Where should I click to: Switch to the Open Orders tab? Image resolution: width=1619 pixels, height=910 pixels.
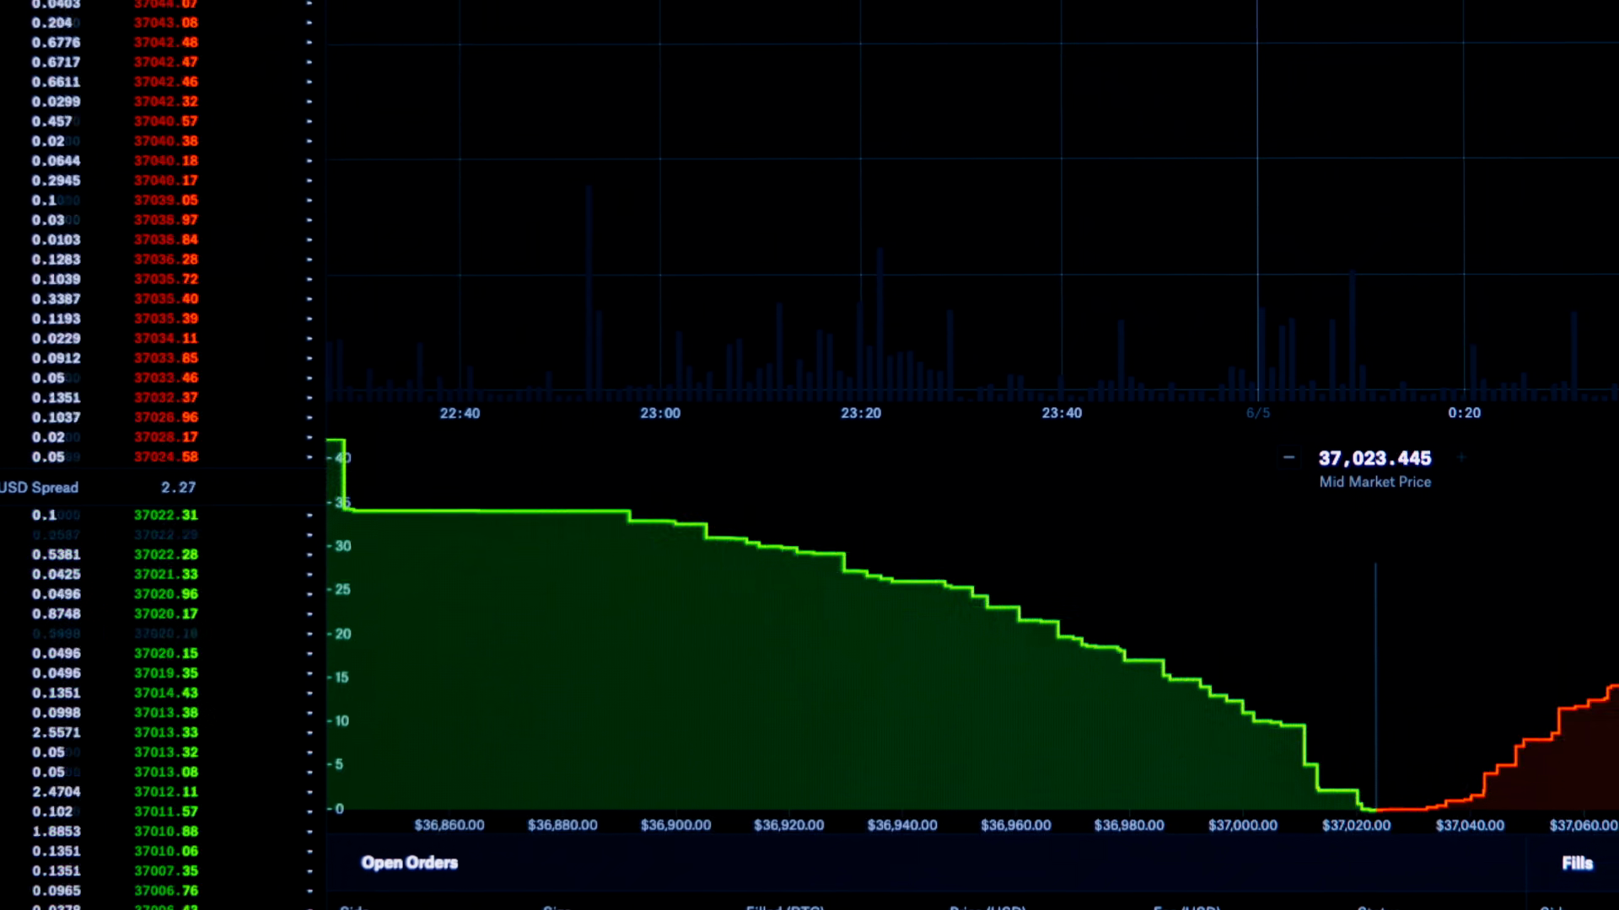(x=410, y=863)
